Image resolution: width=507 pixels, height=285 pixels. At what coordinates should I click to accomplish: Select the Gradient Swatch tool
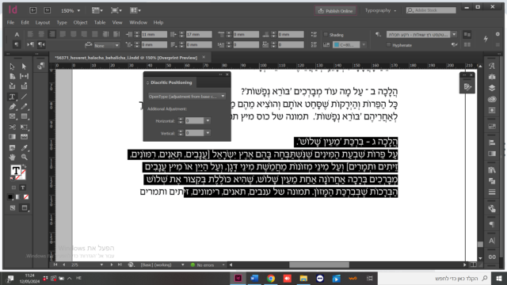(x=12, y=137)
